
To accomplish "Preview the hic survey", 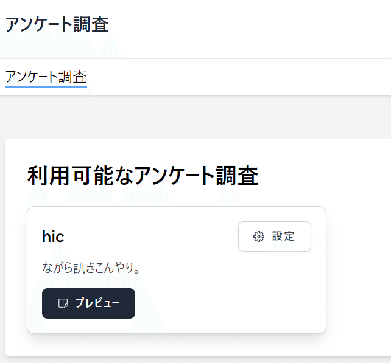I will click(88, 303).
